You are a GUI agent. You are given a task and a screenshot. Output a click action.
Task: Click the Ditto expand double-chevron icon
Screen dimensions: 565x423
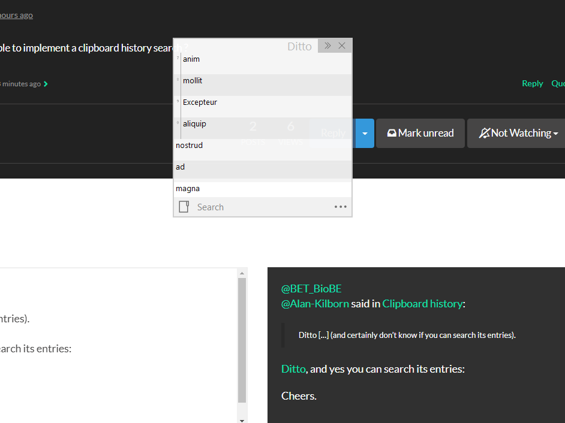tap(327, 46)
